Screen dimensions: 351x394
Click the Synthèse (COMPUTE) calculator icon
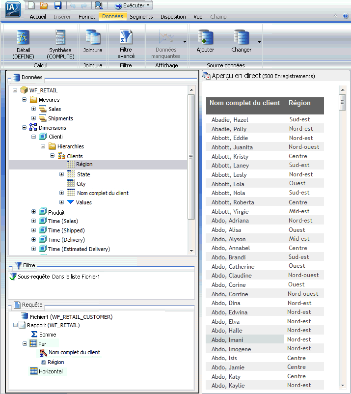60,38
